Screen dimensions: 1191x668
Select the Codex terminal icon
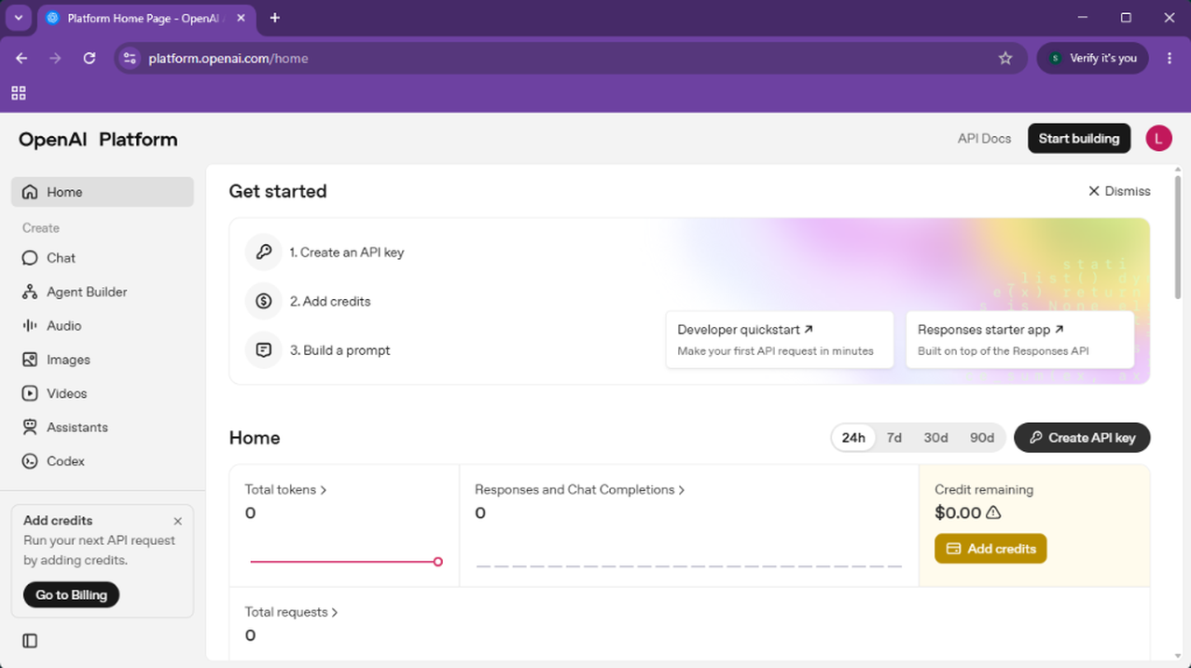tap(30, 461)
